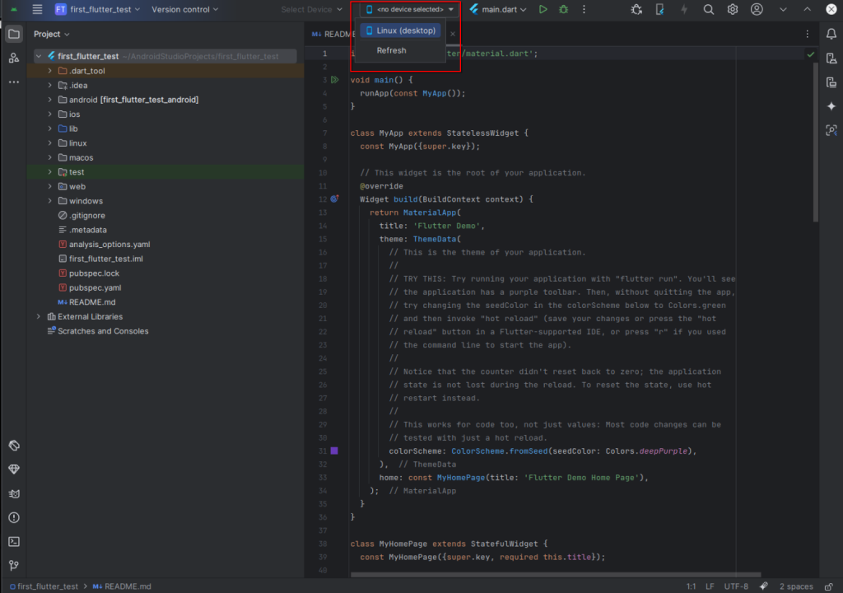Open editor tab options (three dots)

point(807,34)
